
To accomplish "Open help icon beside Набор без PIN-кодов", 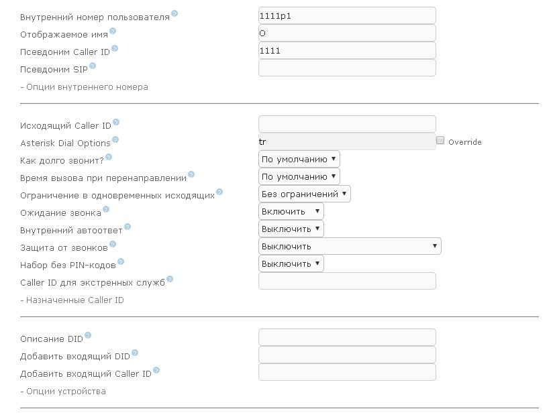I will point(121,261).
